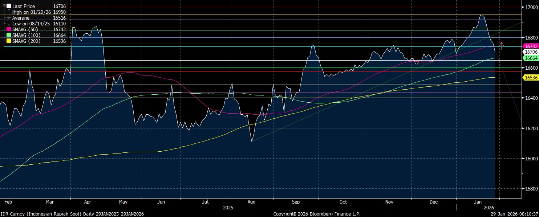Collapse the legend tree at Last Price
This screenshot has width=539, height=217.
pos(4,6)
